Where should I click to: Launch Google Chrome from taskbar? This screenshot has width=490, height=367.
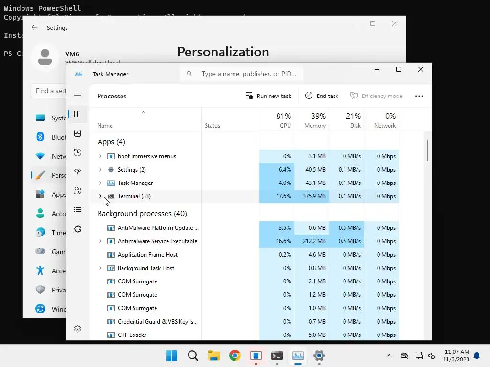click(x=234, y=356)
